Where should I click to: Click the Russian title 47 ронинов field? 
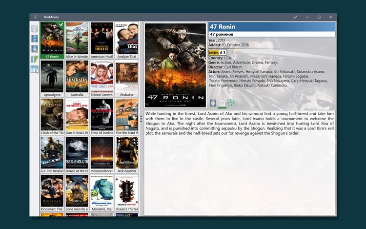pos(272,34)
